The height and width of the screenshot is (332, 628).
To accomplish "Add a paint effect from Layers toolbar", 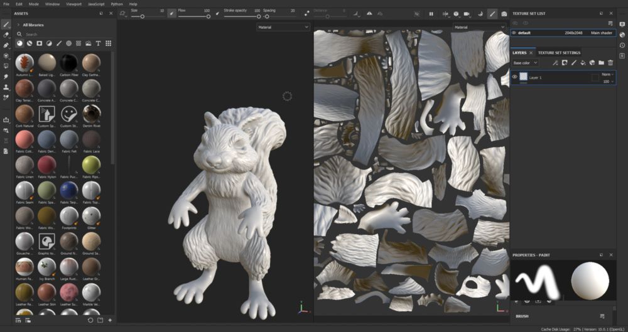I will click(x=556, y=63).
